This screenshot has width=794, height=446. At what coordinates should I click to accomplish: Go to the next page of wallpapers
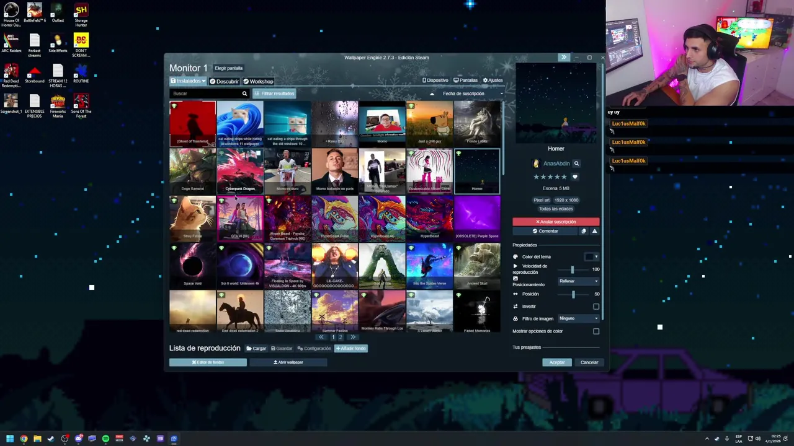[x=353, y=337]
